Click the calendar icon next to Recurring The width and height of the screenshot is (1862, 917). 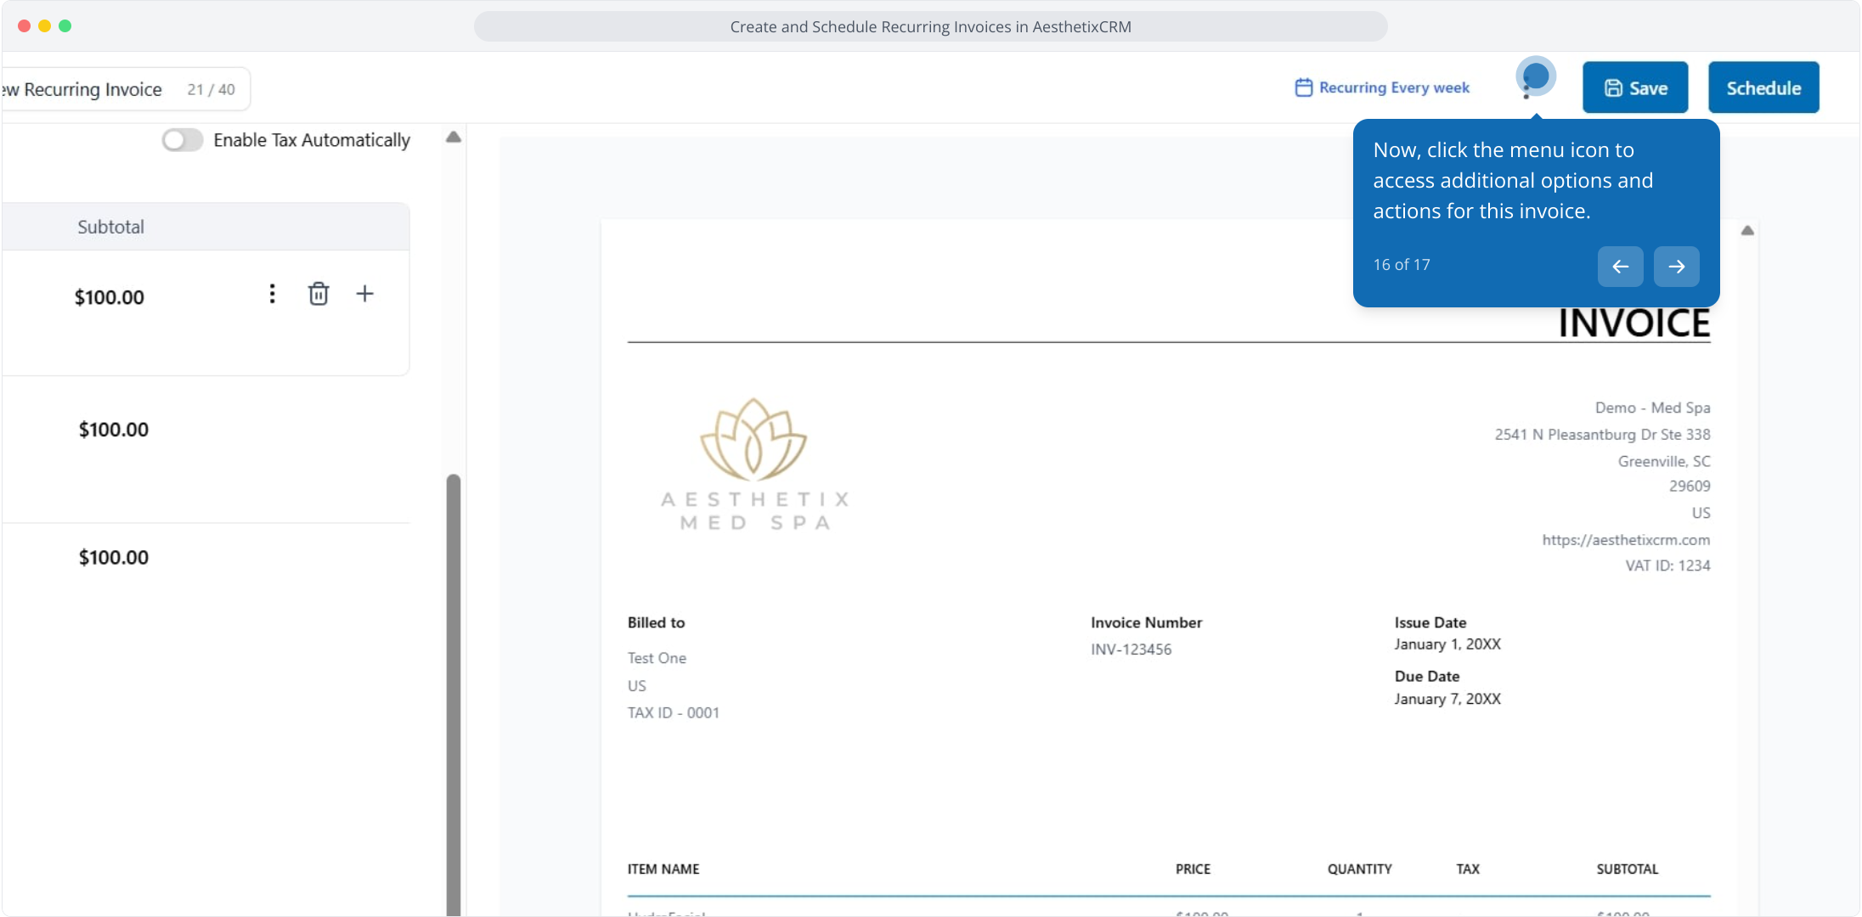tap(1303, 87)
